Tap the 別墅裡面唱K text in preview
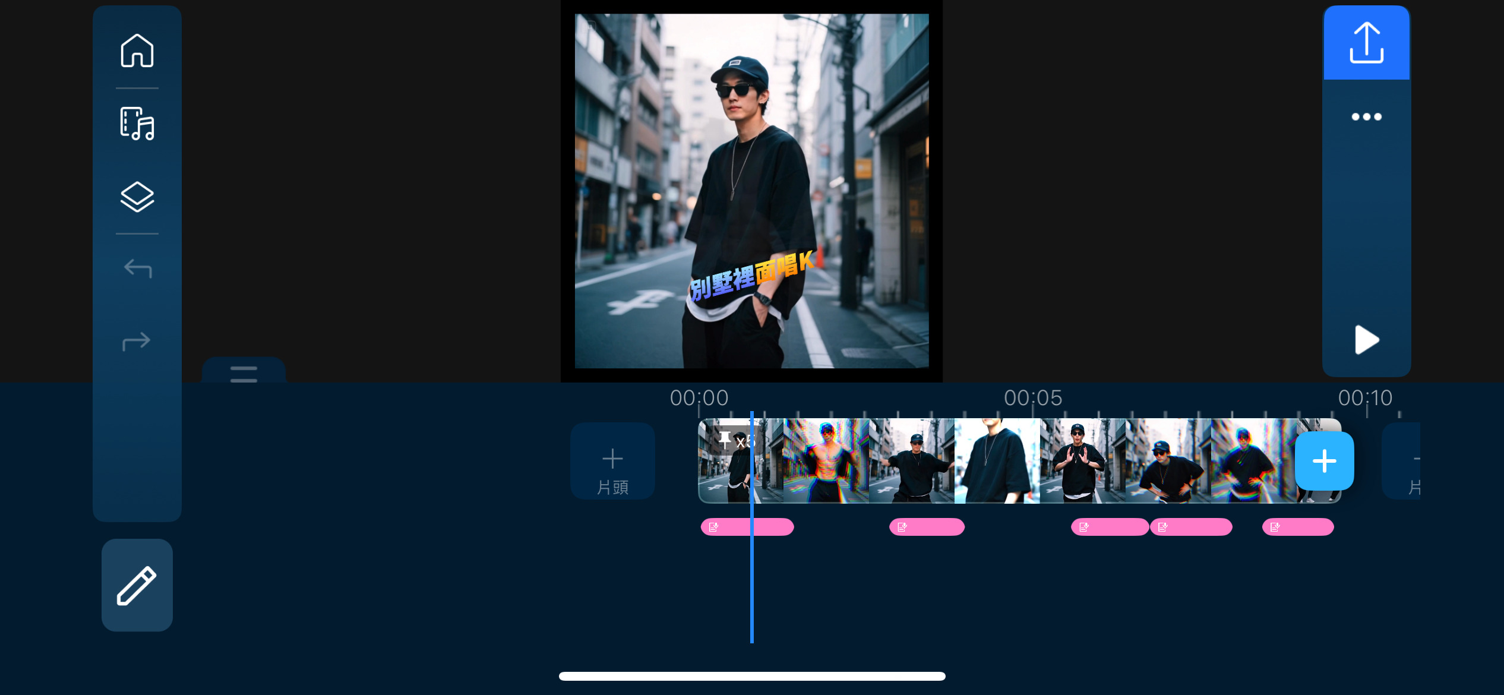This screenshot has width=1504, height=695. point(751,276)
